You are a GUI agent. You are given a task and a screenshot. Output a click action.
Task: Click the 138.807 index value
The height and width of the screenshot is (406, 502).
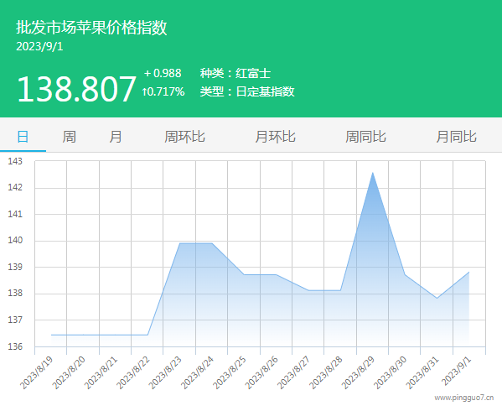[77, 89]
